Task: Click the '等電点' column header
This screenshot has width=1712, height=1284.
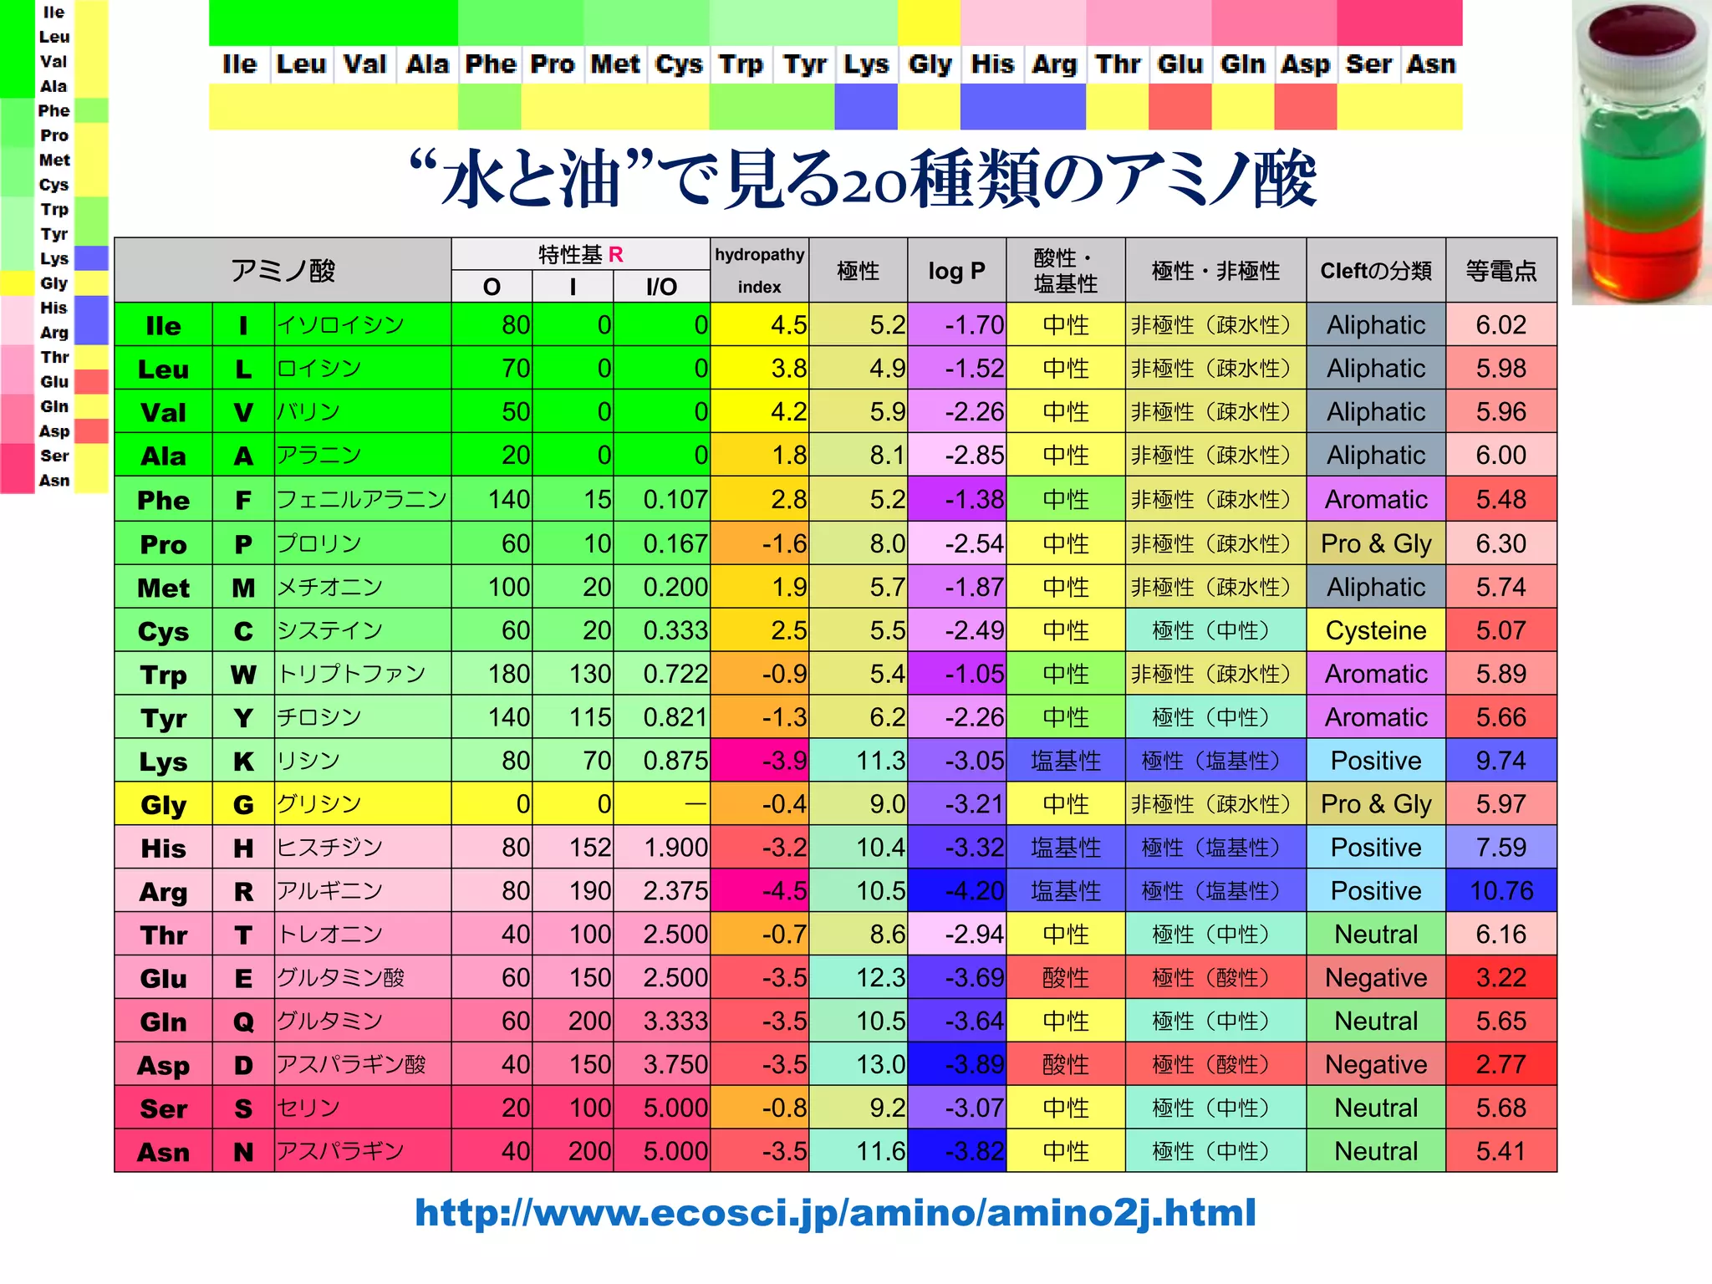Action: 1501,270
